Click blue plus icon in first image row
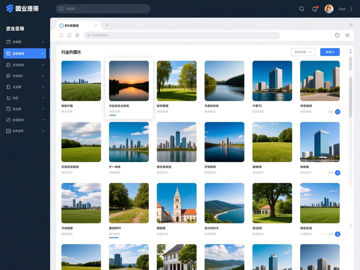This screenshot has width=360, height=270. tap(337, 112)
